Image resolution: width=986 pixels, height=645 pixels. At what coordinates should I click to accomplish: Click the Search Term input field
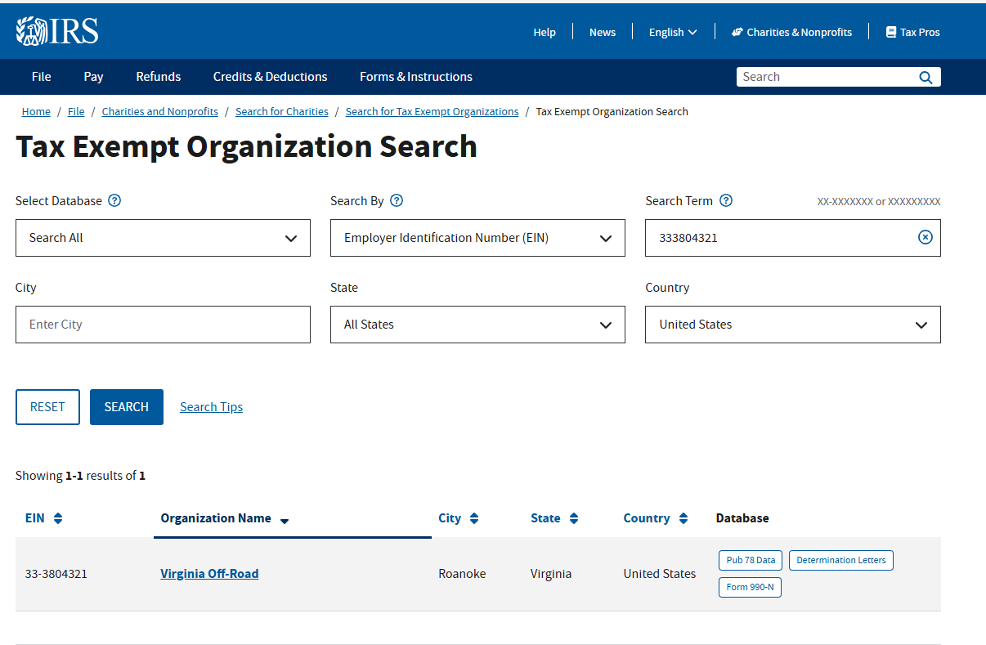pyautogui.click(x=793, y=238)
